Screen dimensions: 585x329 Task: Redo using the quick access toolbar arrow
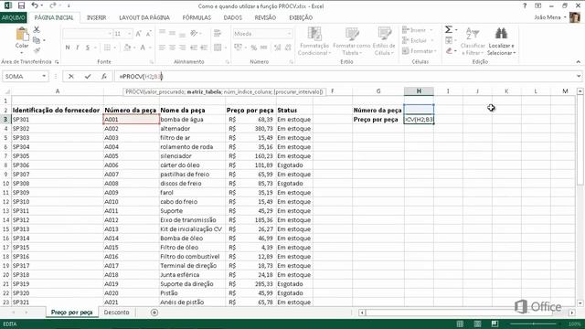pos(53,5)
